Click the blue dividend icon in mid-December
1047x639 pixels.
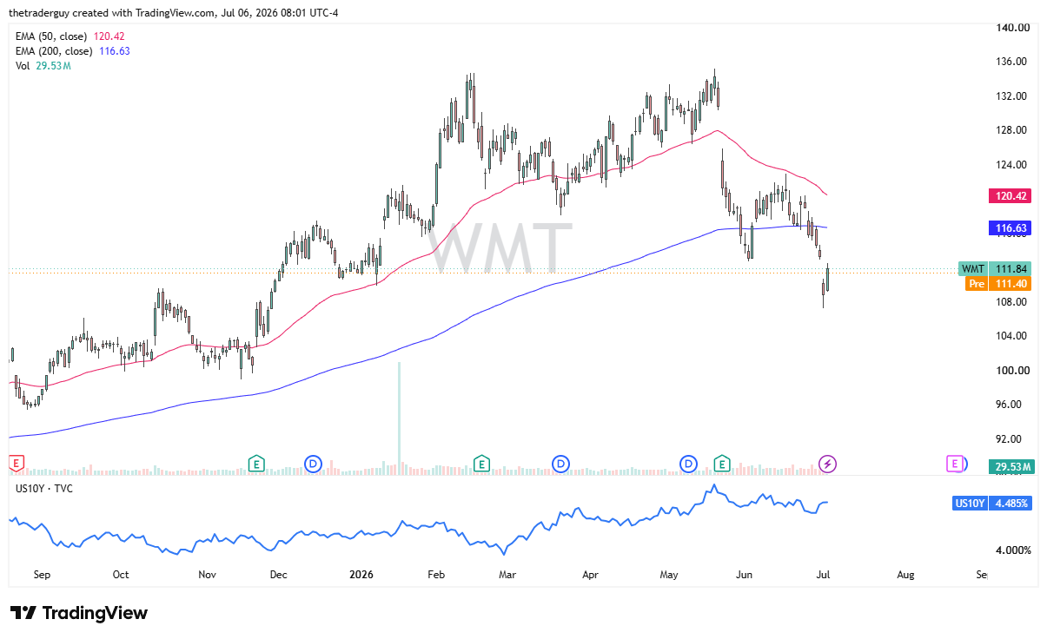pos(313,464)
